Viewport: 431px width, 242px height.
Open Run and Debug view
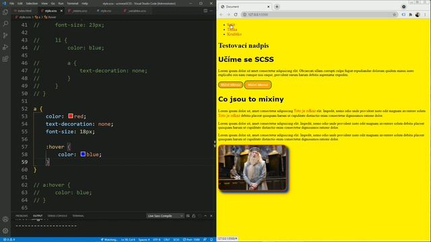click(5, 47)
